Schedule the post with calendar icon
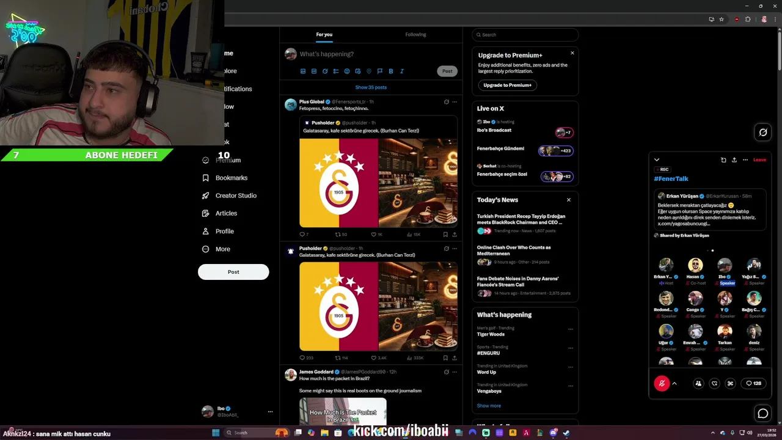Image resolution: width=782 pixels, height=440 pixels. point(358,71)
